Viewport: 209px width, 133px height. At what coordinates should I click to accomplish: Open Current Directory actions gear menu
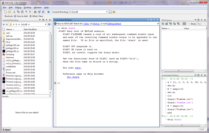coord(50,24)
